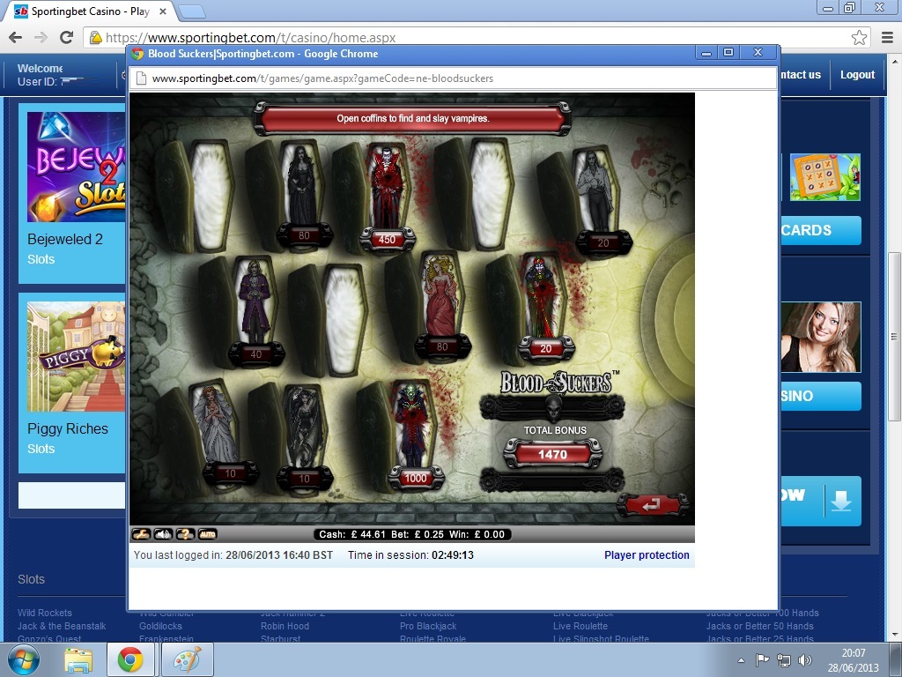This screenshot has height=677, width=902.
Task: Select the Sportingbet Casino browser tab
Action: click(x=88, y=11)
